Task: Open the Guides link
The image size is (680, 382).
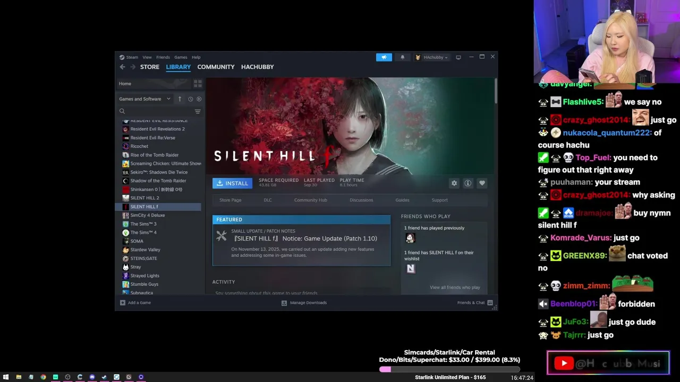Action: 402,200
